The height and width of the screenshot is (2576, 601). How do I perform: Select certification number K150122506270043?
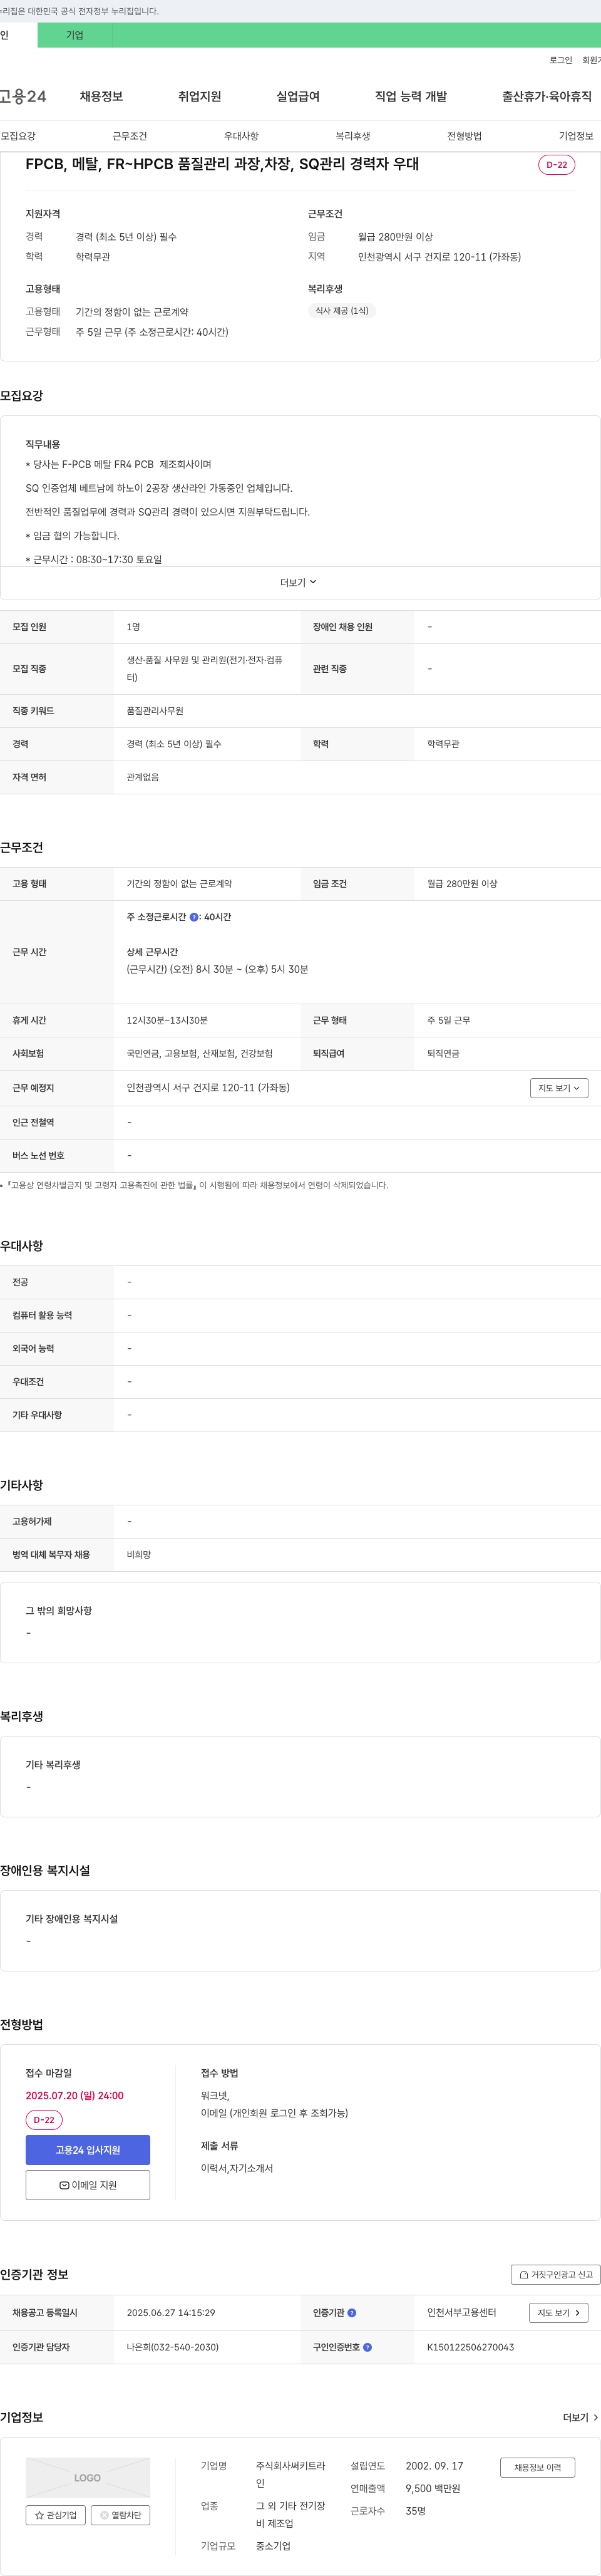pyautogui.click(x=471, y=2347)
